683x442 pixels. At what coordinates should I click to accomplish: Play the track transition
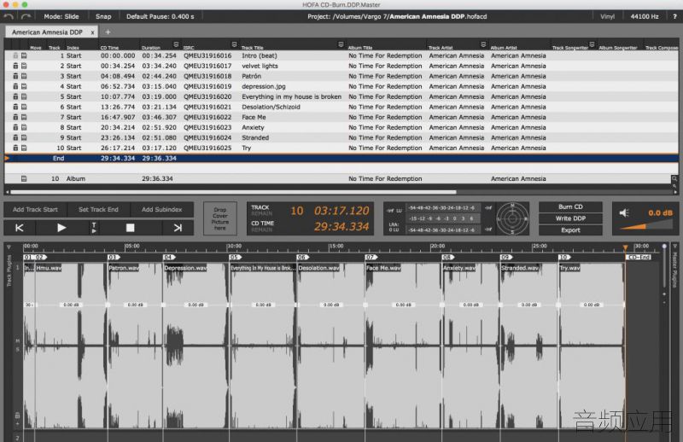94,228
